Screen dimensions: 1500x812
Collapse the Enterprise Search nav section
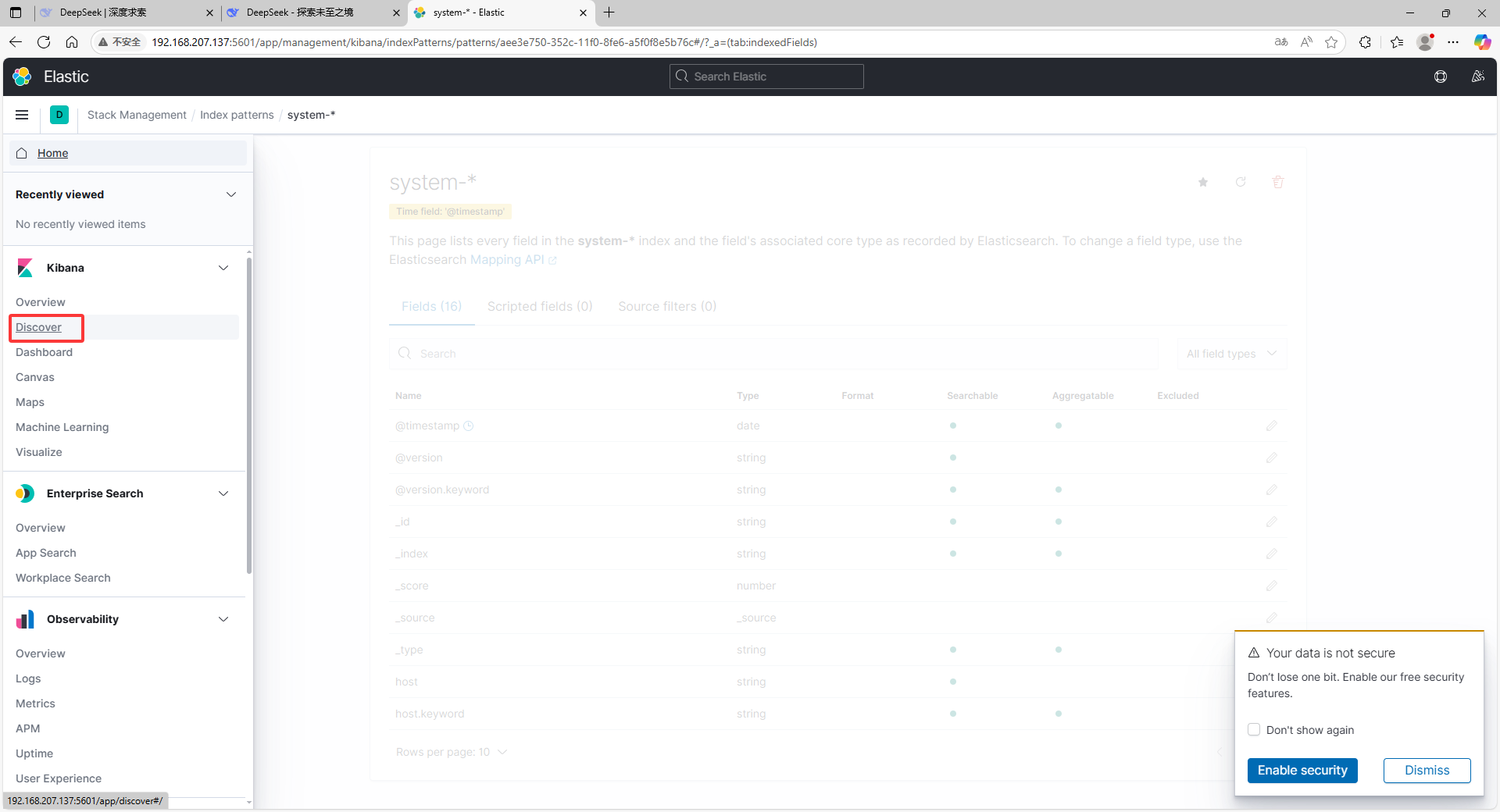pos(223,493)
